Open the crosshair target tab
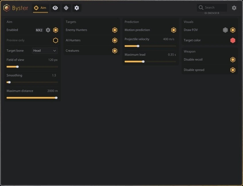Viewport: 243px width, 186px height. [x=66, y=8]
